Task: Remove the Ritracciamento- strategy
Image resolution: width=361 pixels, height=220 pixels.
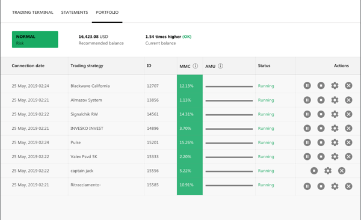Action: tap(348, 186)
